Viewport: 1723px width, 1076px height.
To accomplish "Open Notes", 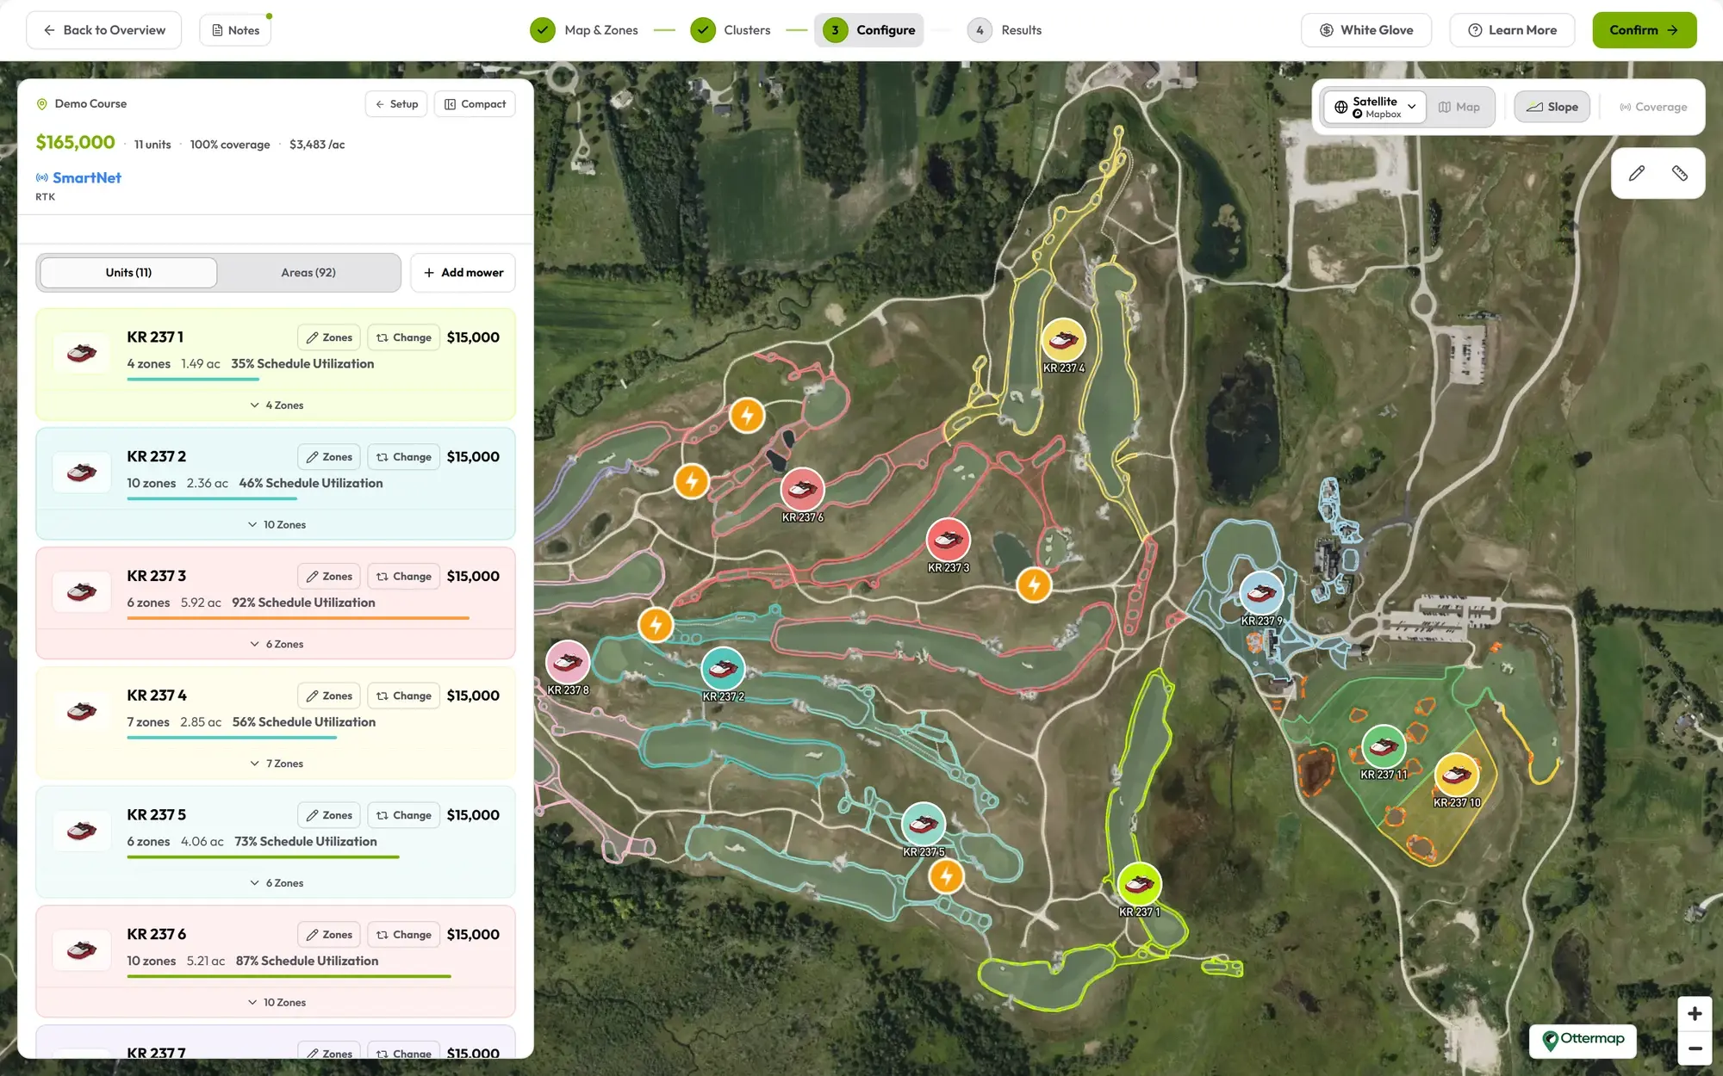I will [x=235, y=30].
